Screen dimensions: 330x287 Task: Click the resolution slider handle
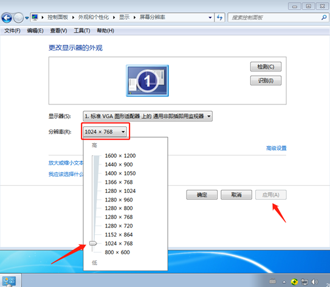93,243
